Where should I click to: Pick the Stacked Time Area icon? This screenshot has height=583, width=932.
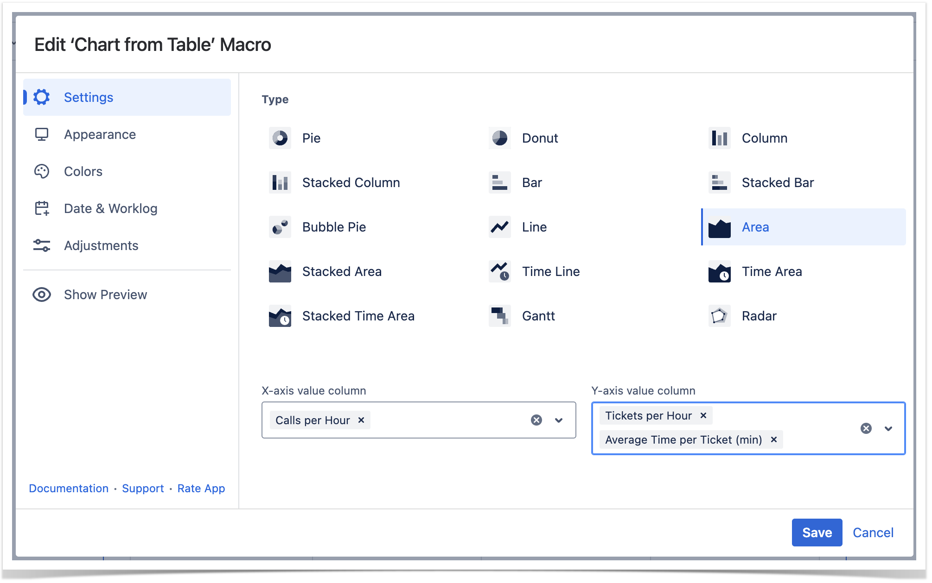(x=280, y=316)
